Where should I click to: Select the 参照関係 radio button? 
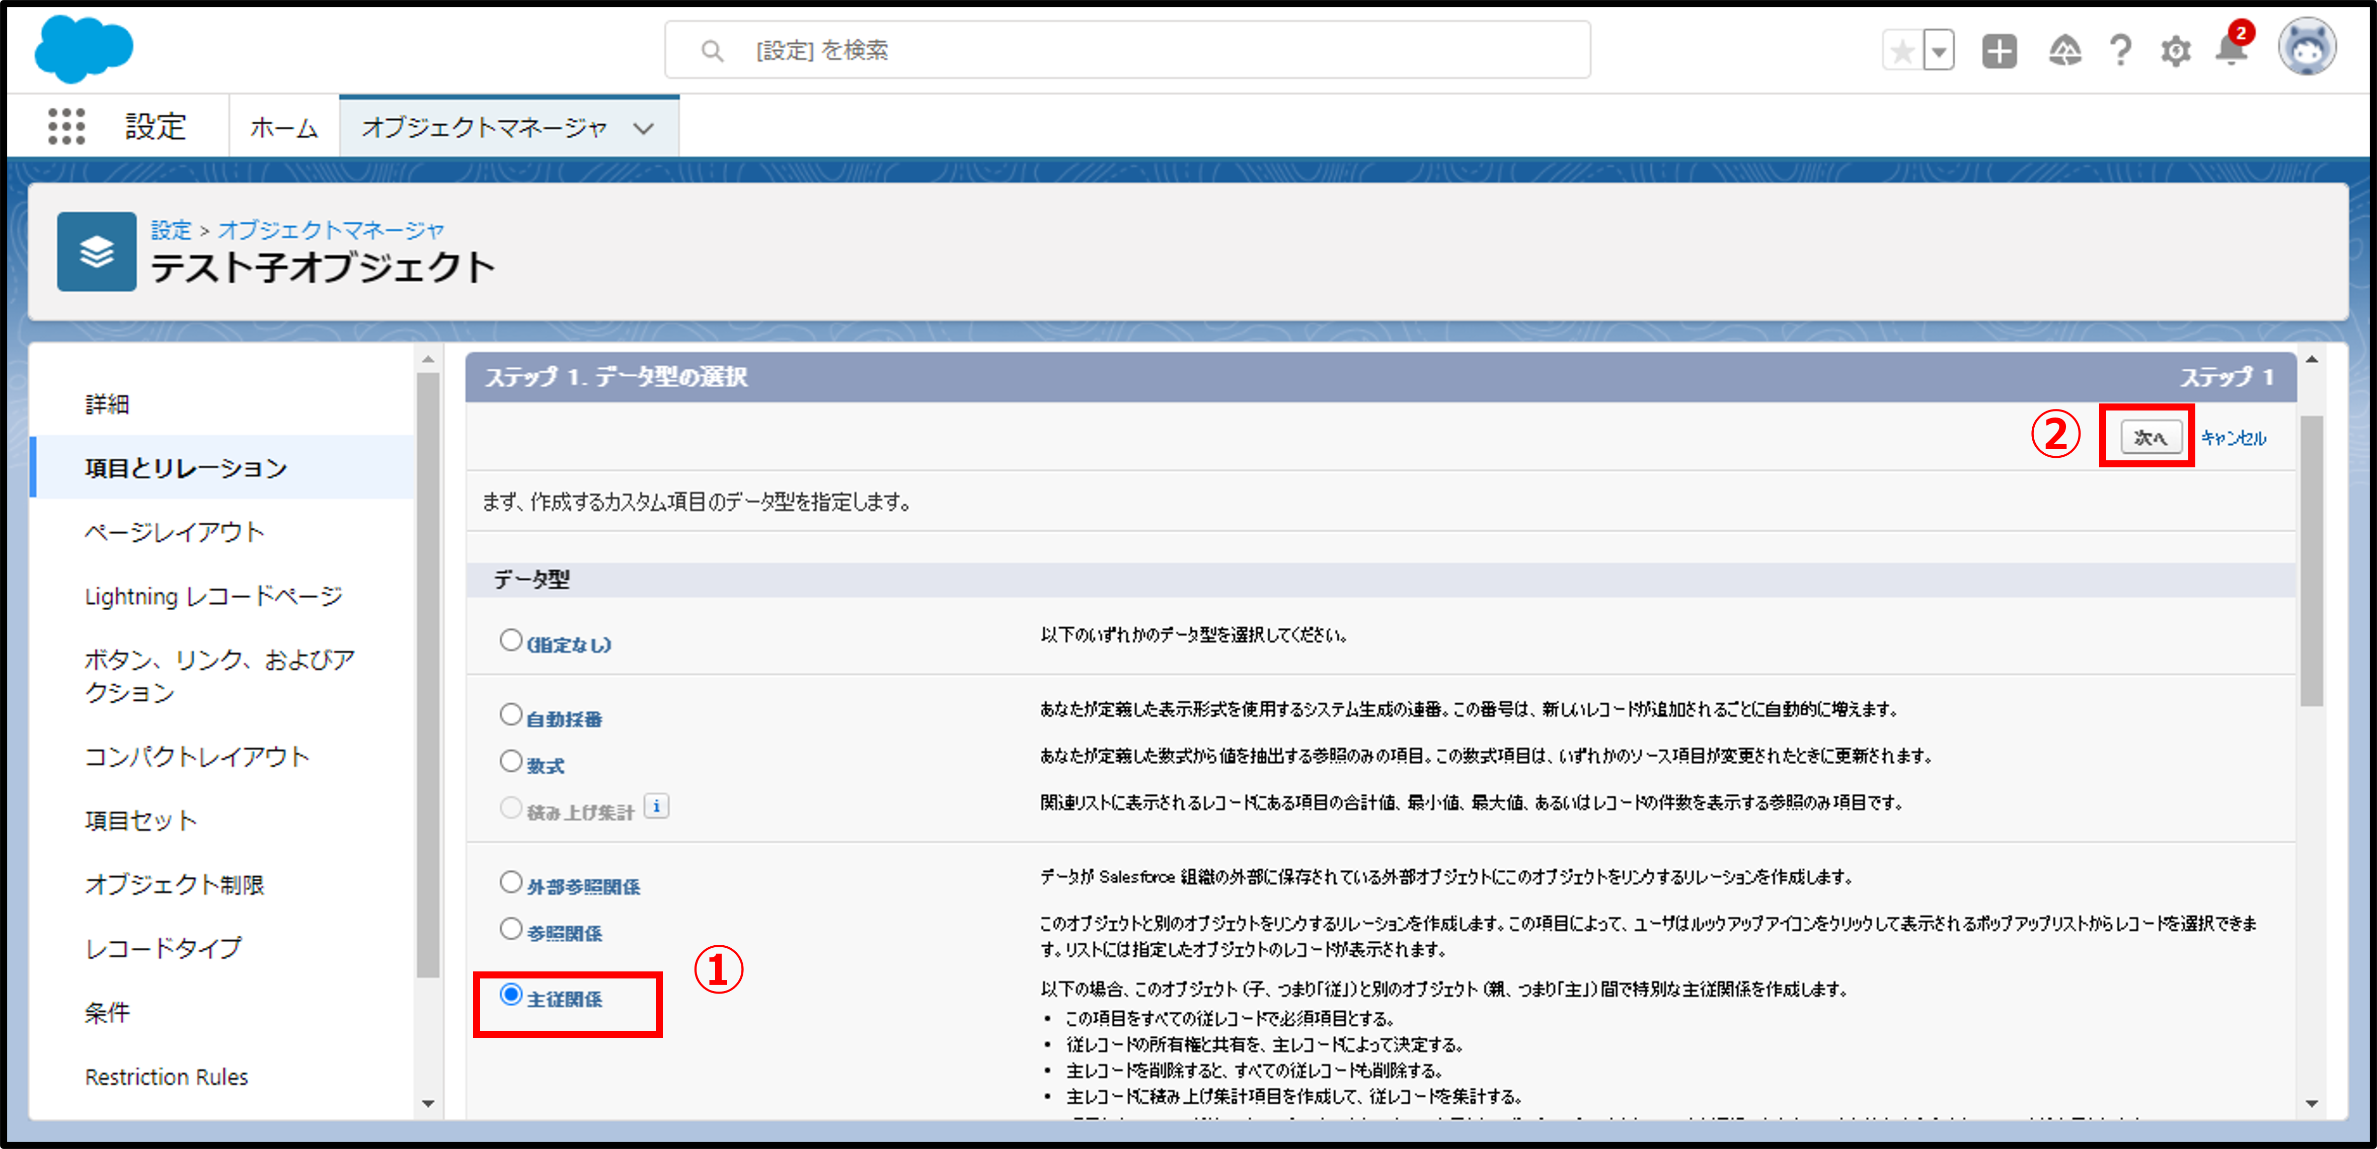(510, 929)
